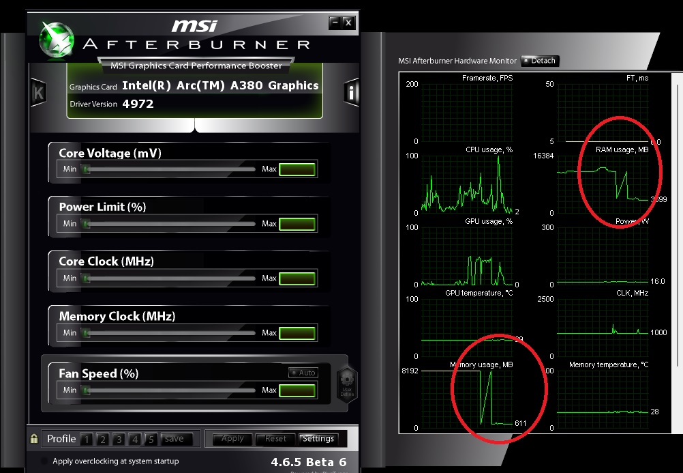Click the CLK, MHz graph
Screen dimensions: 683x473
click(x=603, y=328)
